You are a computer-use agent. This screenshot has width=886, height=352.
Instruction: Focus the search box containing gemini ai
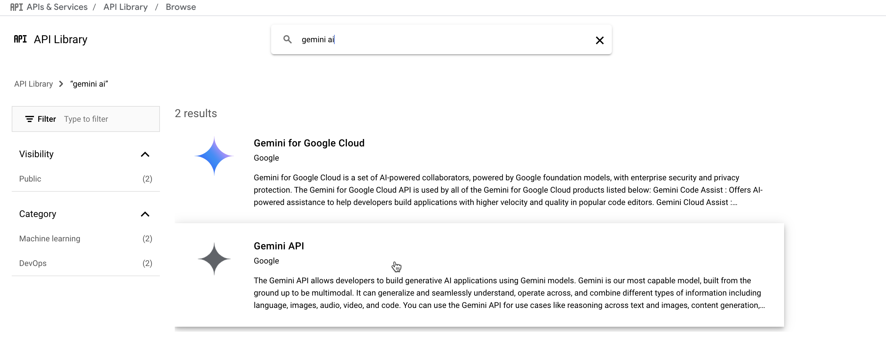coord(441,40)
